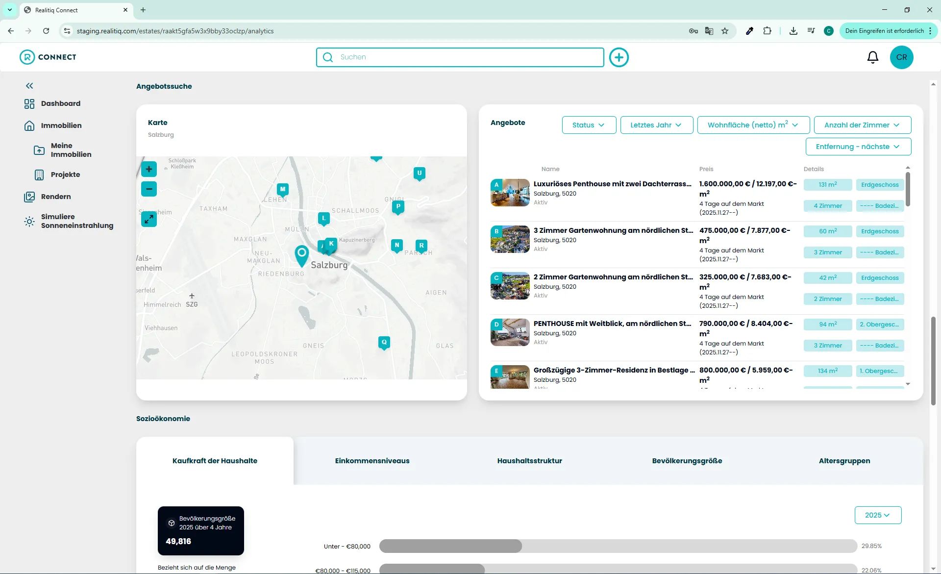This screenshot has height=574, width=941.
Task: Select Kaufkraft der Haushalte tab
Action: pyautogui.click(x=215, y=461)
